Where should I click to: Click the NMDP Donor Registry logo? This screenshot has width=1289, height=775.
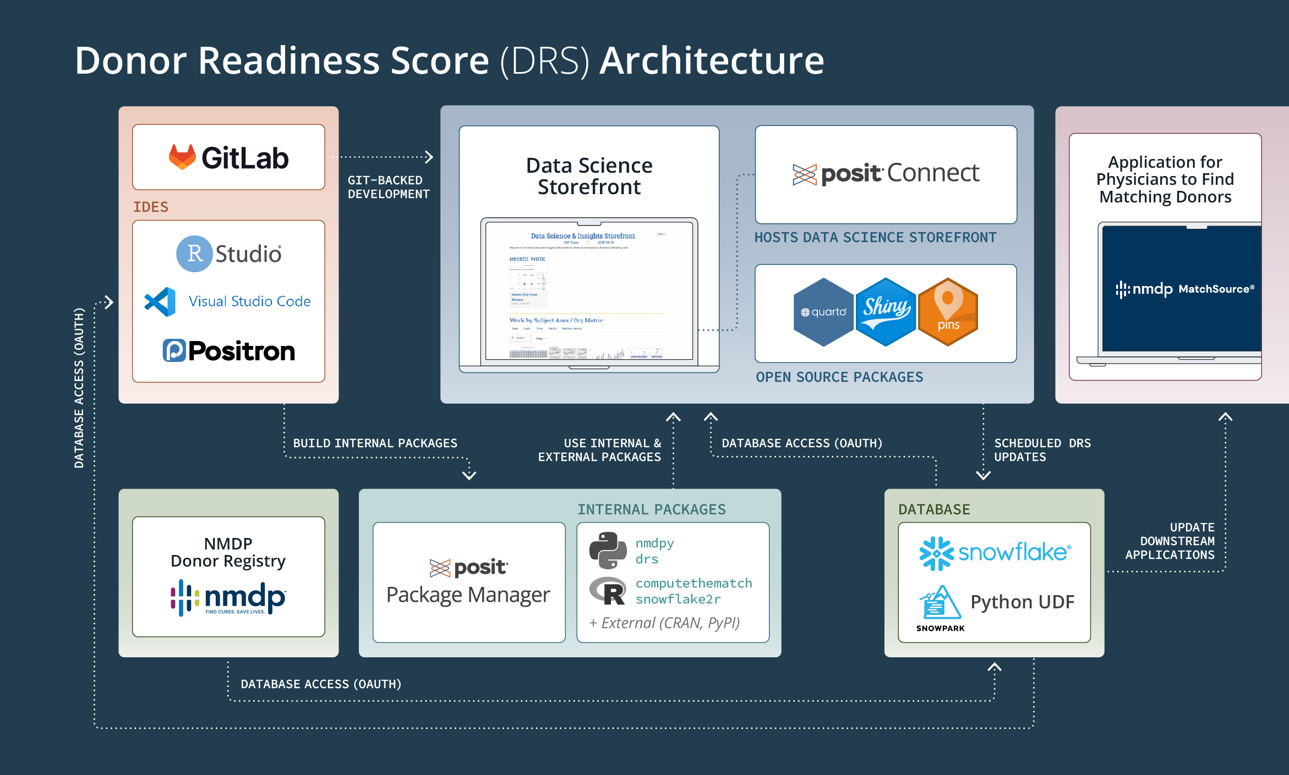[228, 597]
